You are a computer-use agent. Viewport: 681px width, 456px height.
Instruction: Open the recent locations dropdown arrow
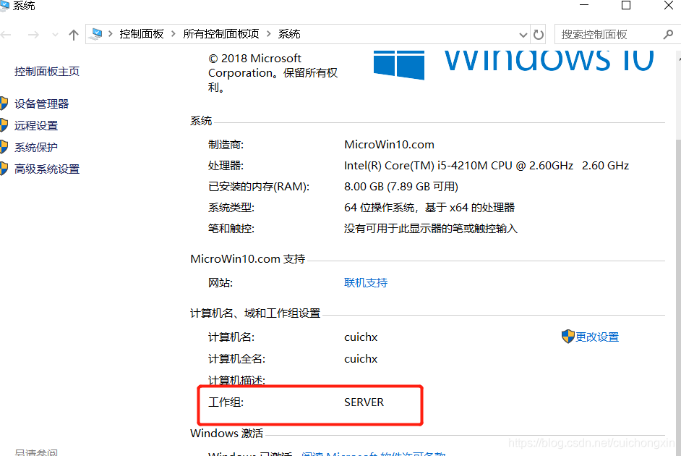click(x=55, y=34)
